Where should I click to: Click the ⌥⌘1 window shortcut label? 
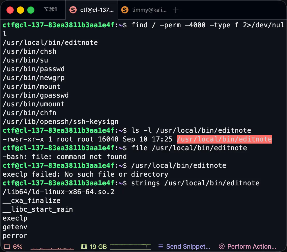click(50, 10)
